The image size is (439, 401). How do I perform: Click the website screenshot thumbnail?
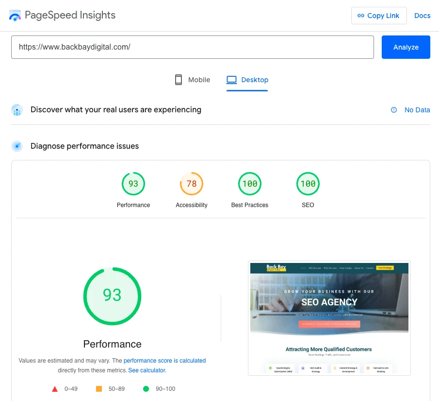329,318
